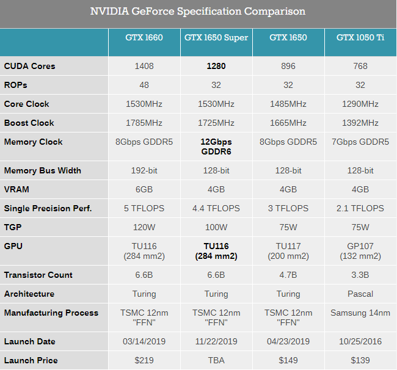Click the 100W TGP value

click(x=216, y=227)
